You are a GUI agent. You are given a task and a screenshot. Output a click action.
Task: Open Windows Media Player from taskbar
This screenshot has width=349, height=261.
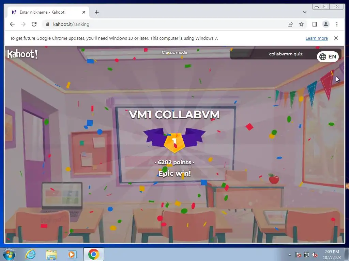tap(72, 254)
